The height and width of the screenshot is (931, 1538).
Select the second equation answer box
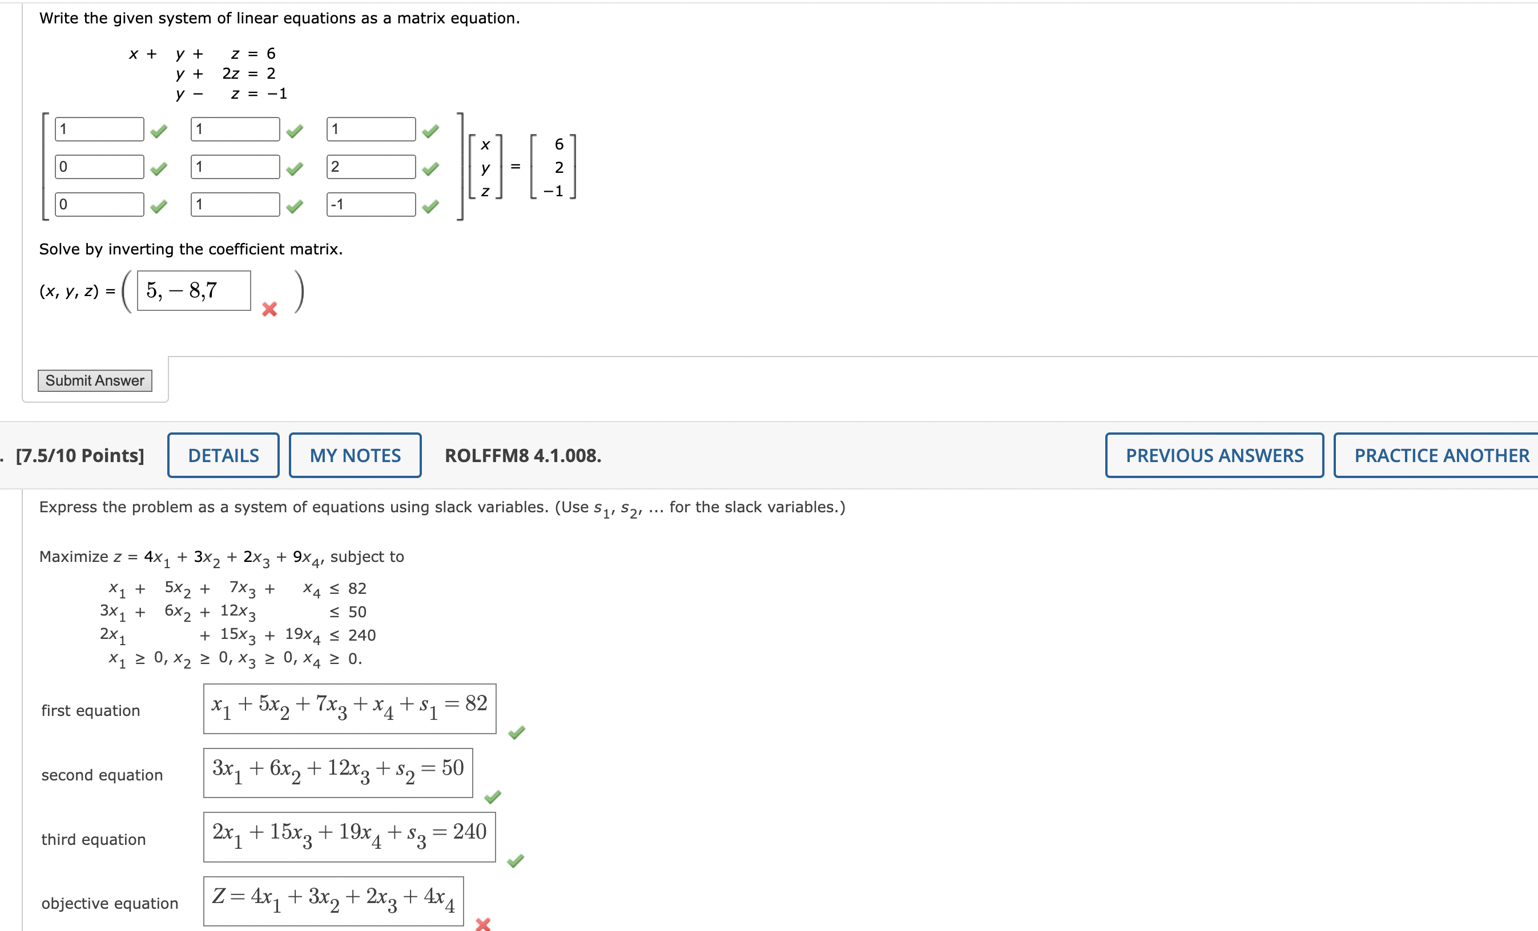(x=337, y=773)
